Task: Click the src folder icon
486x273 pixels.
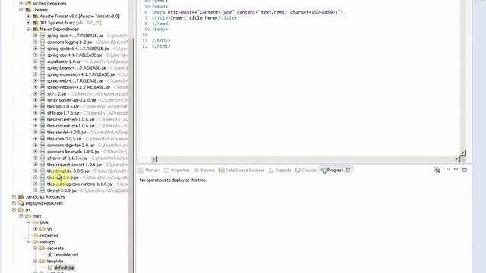Action: pos(21,210)
